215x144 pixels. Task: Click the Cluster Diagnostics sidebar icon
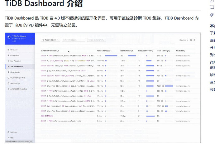[8, 78]
